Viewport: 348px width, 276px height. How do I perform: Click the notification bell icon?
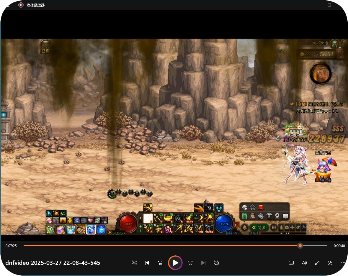click(245, 227)
